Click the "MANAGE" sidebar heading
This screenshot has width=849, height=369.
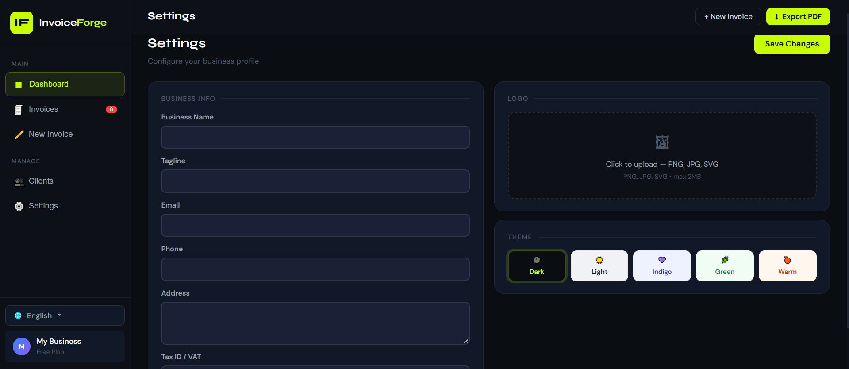(26, 161)
